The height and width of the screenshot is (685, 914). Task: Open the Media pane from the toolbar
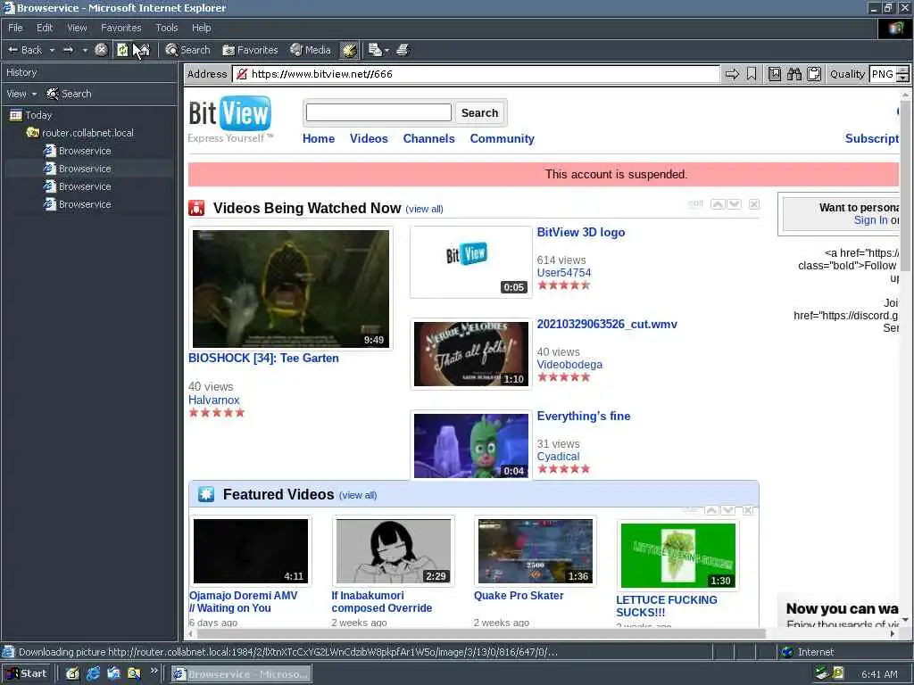pyautogui.click(x=310, y=50)
